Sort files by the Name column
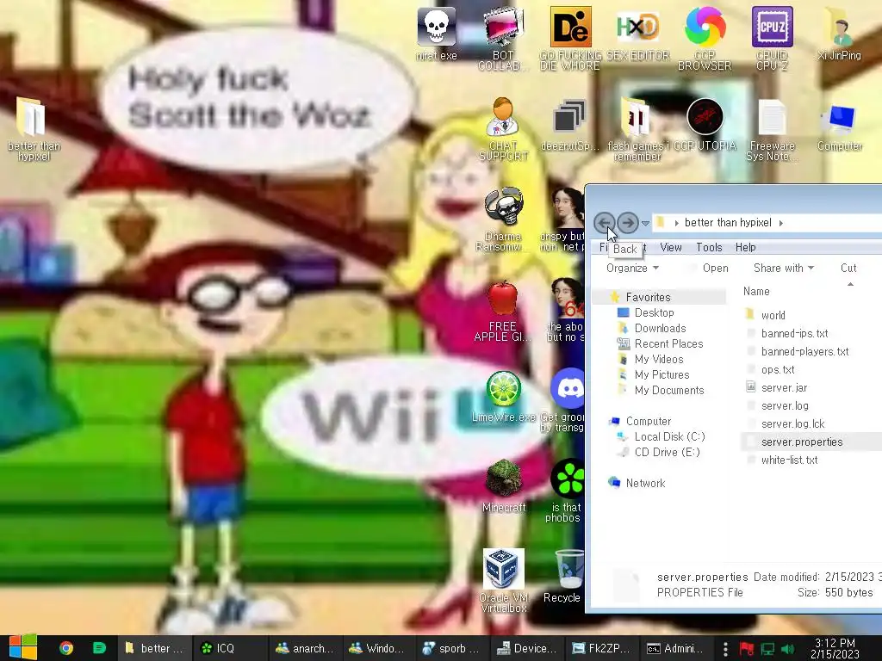 click(x=756, y=291)
